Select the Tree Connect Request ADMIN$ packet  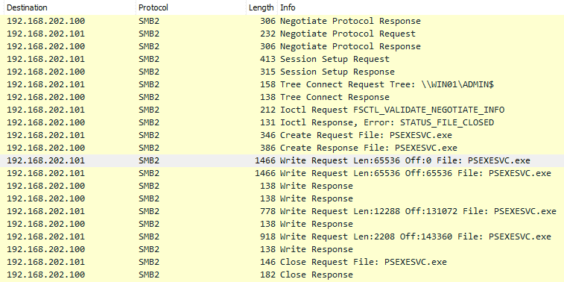tap(282, 84)
